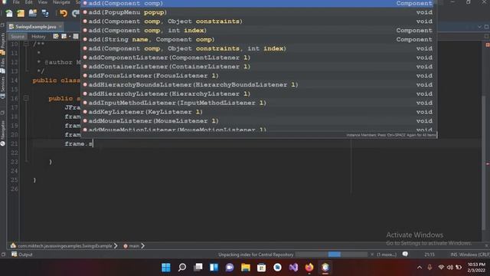Open File Explorer from taskbar
490x276 pixels.
pyautogui.click(x=246, y=268)
